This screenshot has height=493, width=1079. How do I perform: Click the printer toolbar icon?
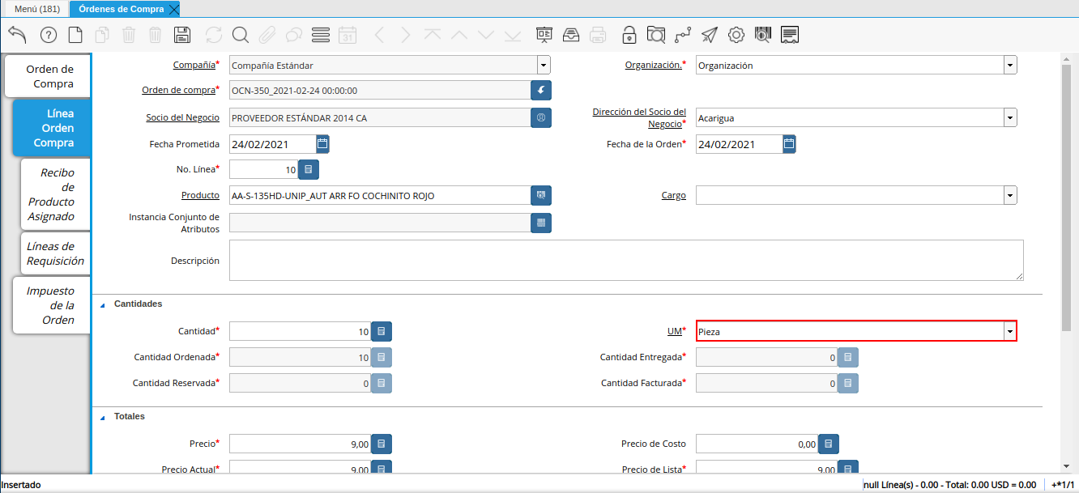point(598,35)
